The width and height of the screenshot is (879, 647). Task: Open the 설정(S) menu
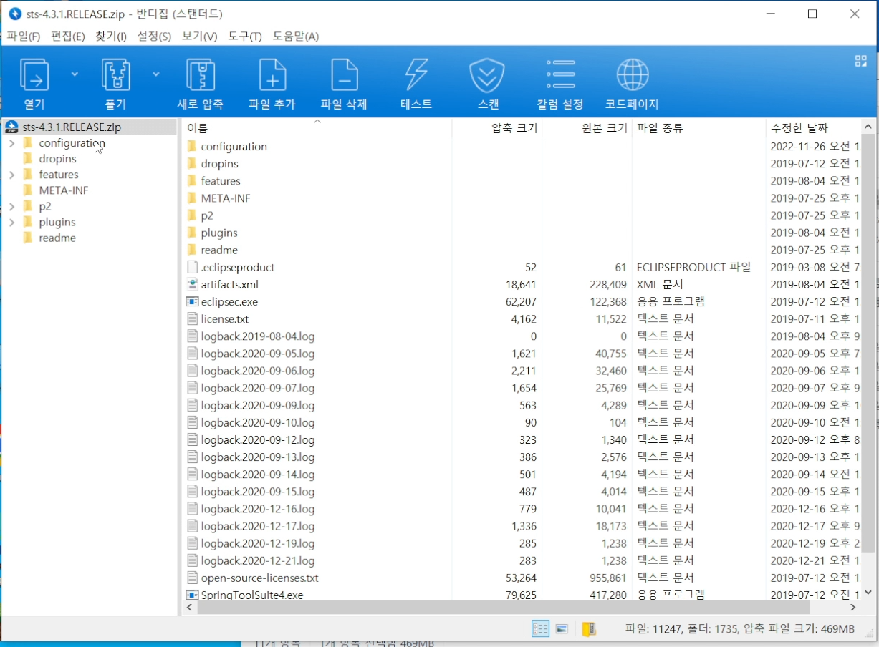click(x=154, y=36)
